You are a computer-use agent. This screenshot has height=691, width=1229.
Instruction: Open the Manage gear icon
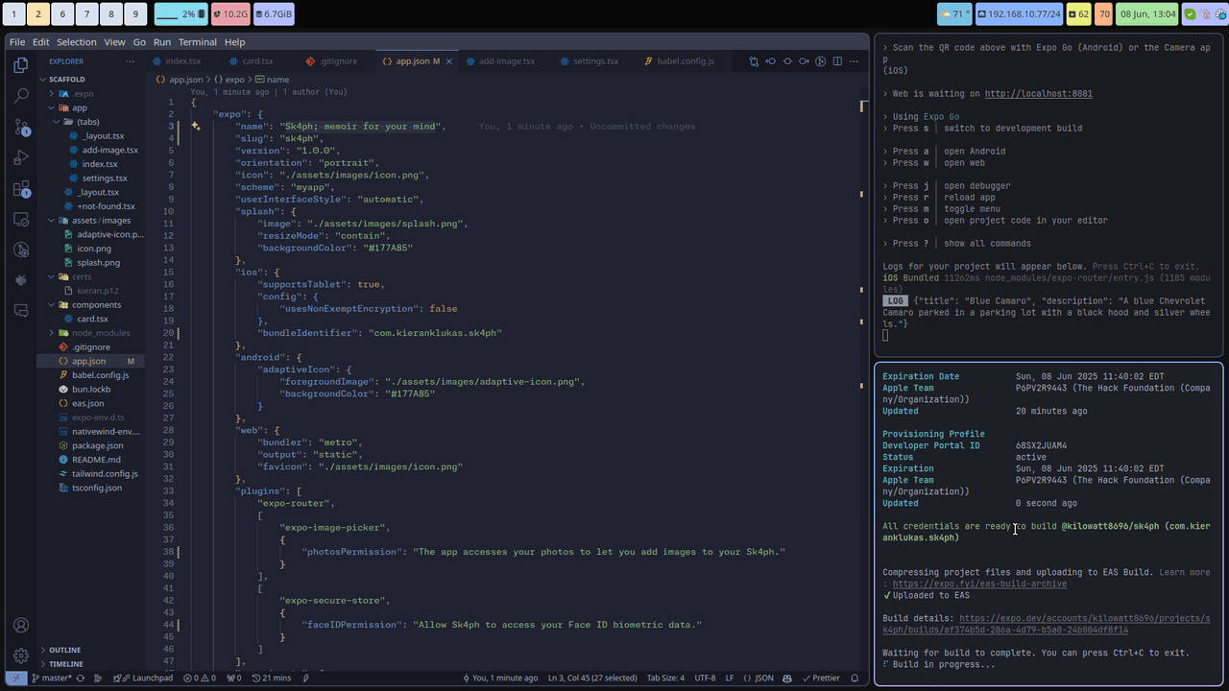pyautogui.click(x=21, y=656)
